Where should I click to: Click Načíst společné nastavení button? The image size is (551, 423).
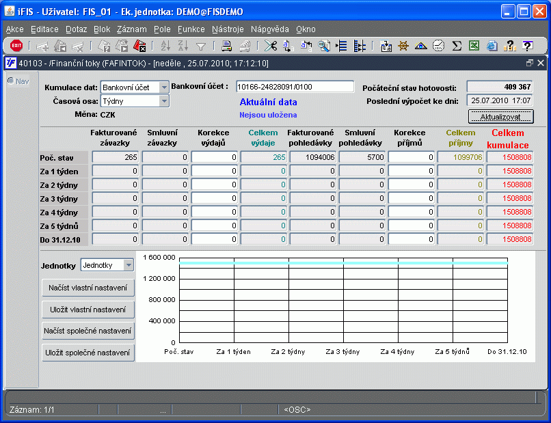(x=88, y=331)
